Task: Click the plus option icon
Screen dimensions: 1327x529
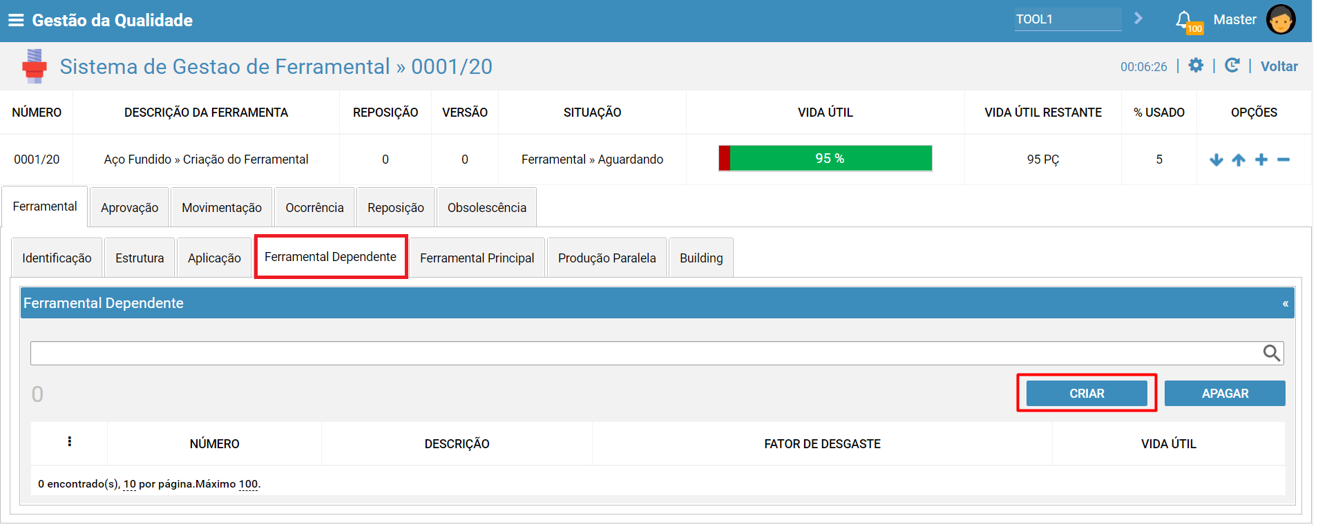Action: point(1261,160)
